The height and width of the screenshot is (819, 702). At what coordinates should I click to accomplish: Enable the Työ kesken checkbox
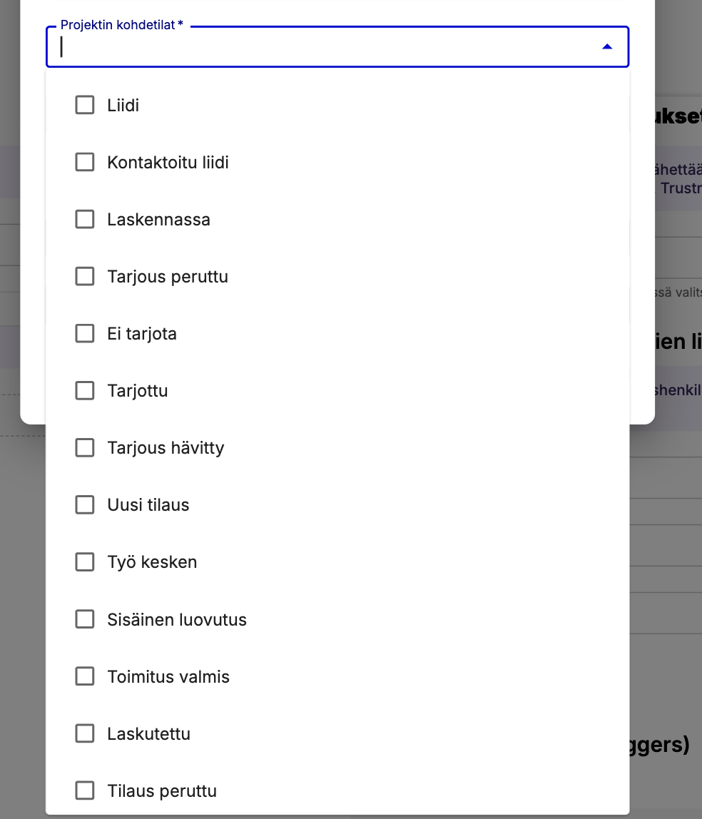pos(85,562)
